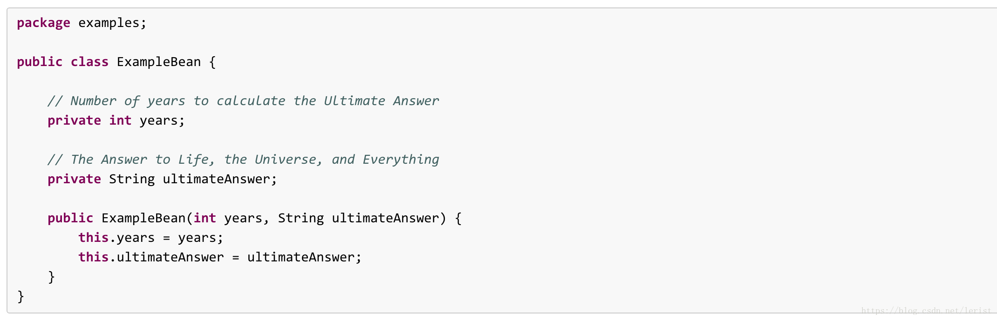Viewport: 997px width, 320px height.
Task: Click the 'class' keyword
Action: tap(89, 62)
